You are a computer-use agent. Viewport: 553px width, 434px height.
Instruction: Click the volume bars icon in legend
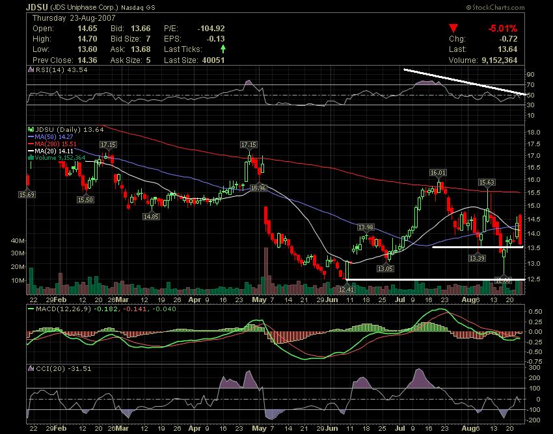[31, 157]
